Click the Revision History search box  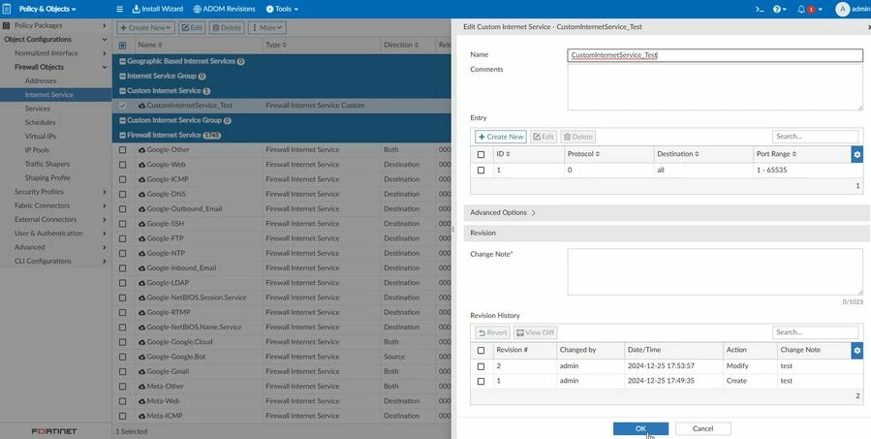point(815,332)
